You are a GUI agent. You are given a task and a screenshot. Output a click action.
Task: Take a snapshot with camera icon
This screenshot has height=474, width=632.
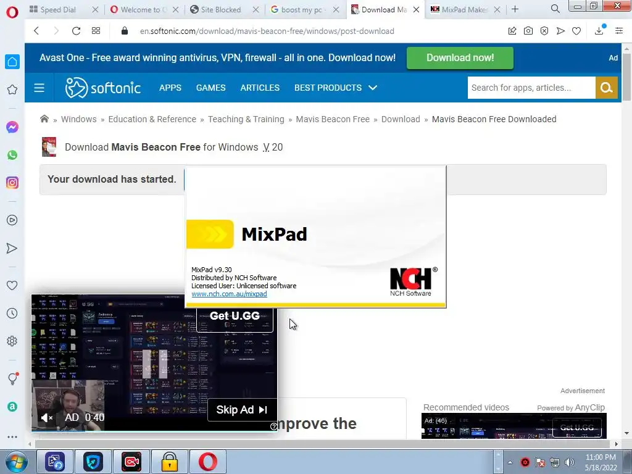click(528, 31)
